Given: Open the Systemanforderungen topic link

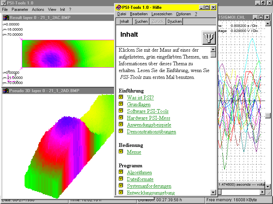Looking at the screenshot, I should click(149, 186).
